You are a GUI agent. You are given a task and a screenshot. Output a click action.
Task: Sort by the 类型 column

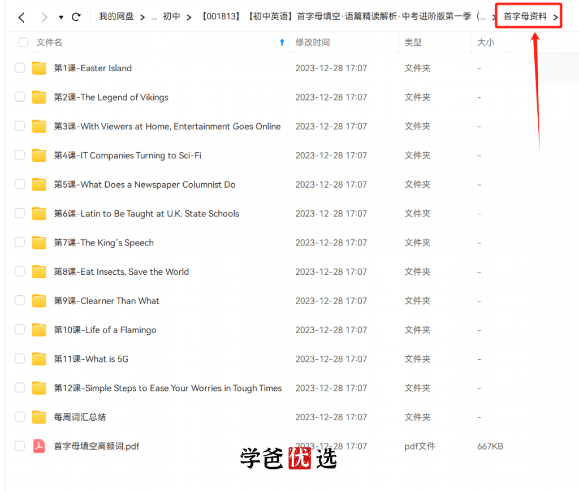pyautogui.click(x=413, y=42)
